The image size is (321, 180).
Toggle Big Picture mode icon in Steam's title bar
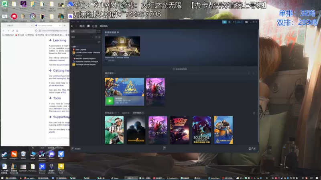click(246, 22)
